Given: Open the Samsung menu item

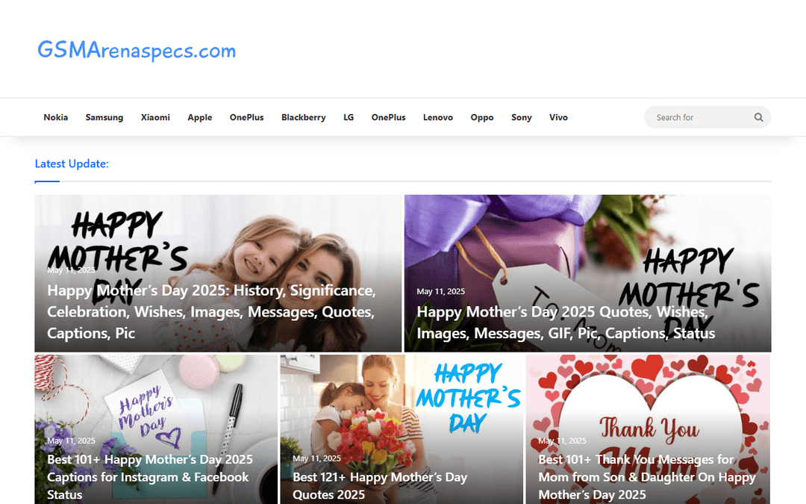Looking at the screenshot, I should (104, 117).
